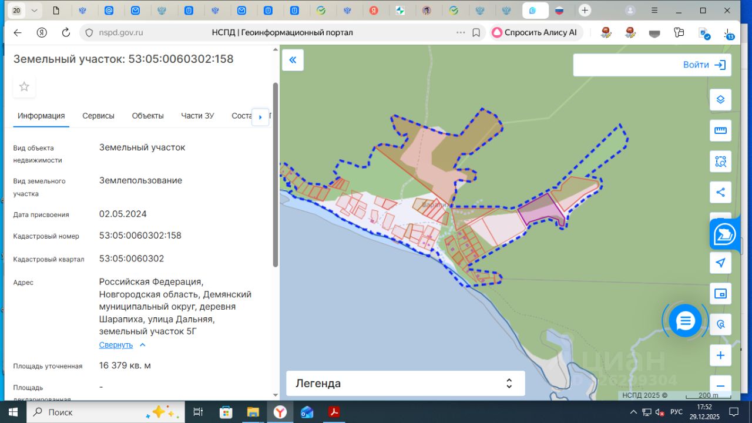Screen dimensions: 752x423
Task: Zoom out on the map
Action: 720,386
